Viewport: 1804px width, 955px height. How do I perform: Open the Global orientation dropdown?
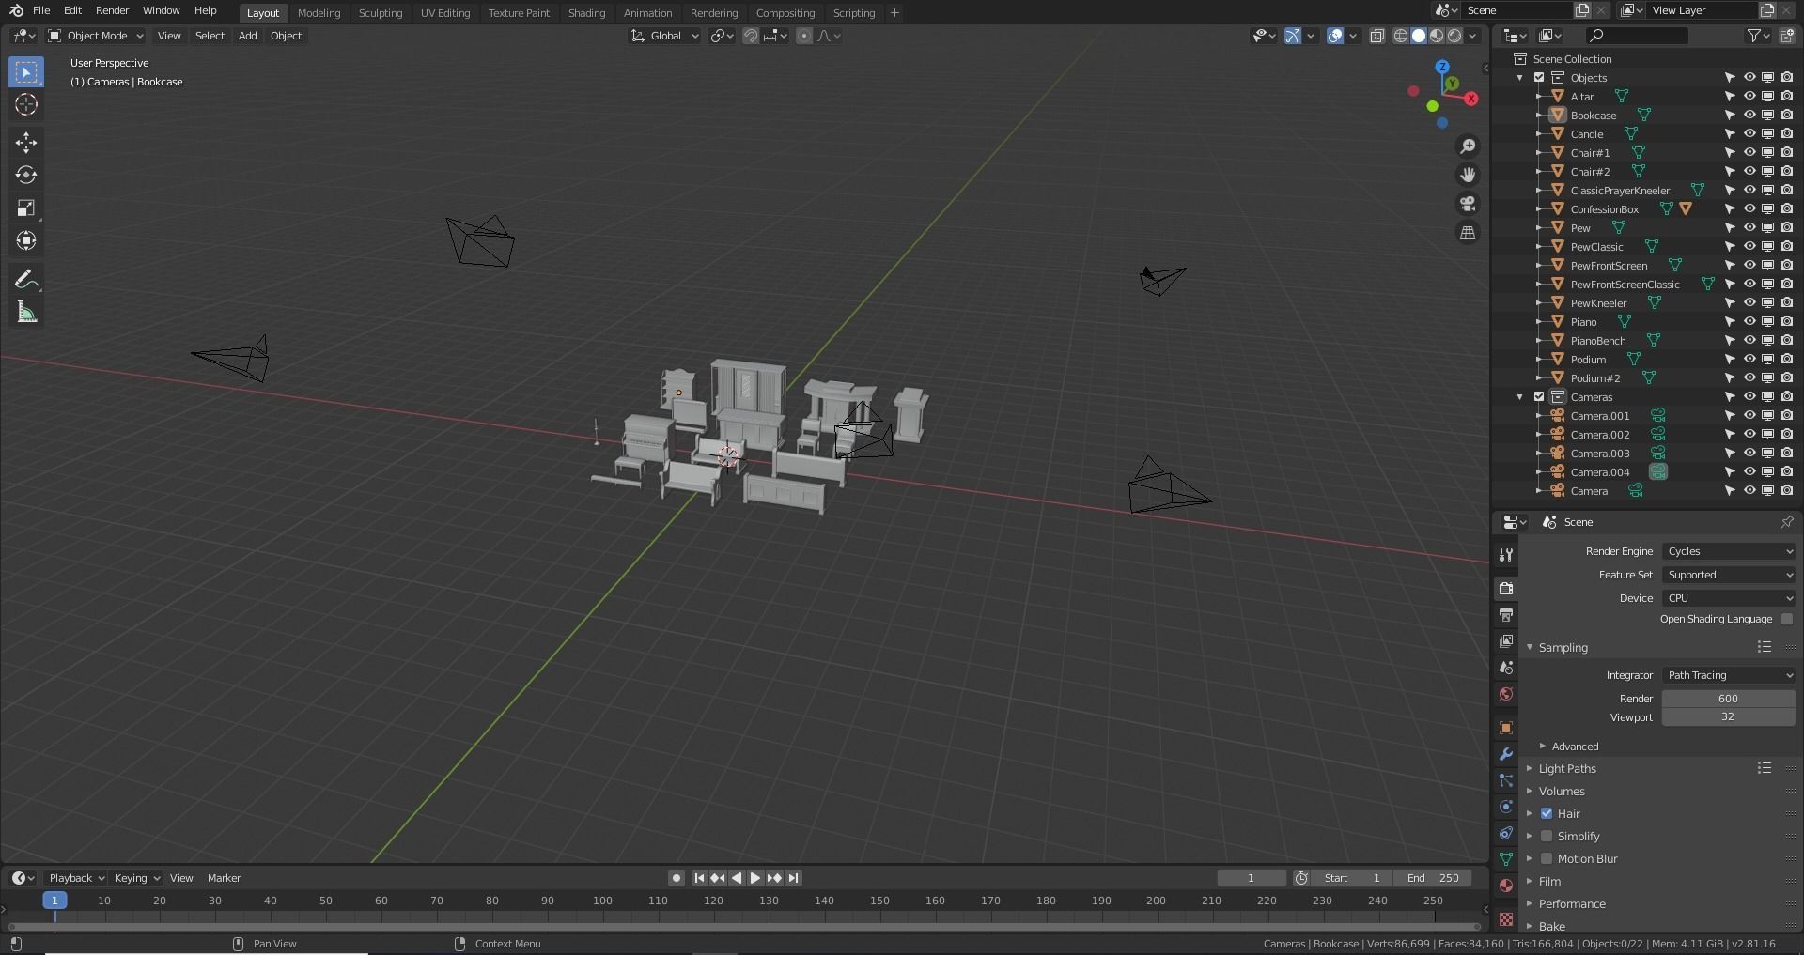click(665, 36)
